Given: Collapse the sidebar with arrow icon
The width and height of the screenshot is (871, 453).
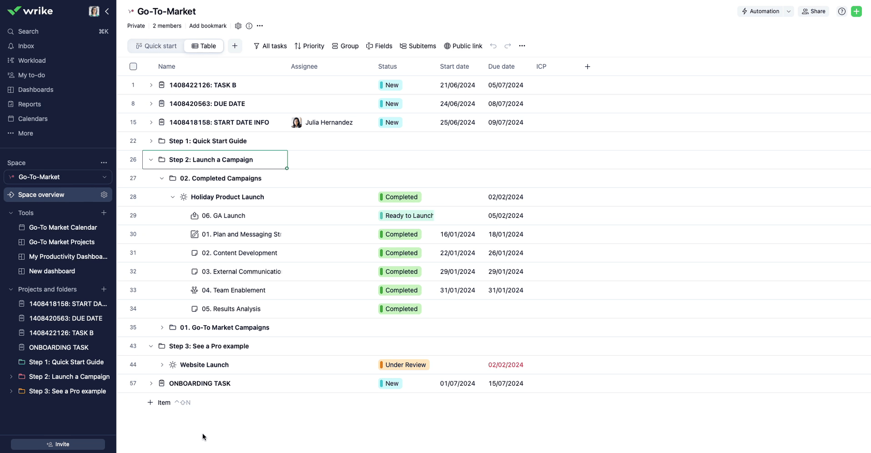Looking at the screenshot, I should [107, 11].
